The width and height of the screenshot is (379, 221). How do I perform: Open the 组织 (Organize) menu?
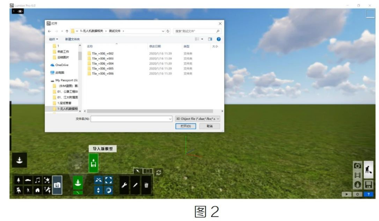click(53, 39)
